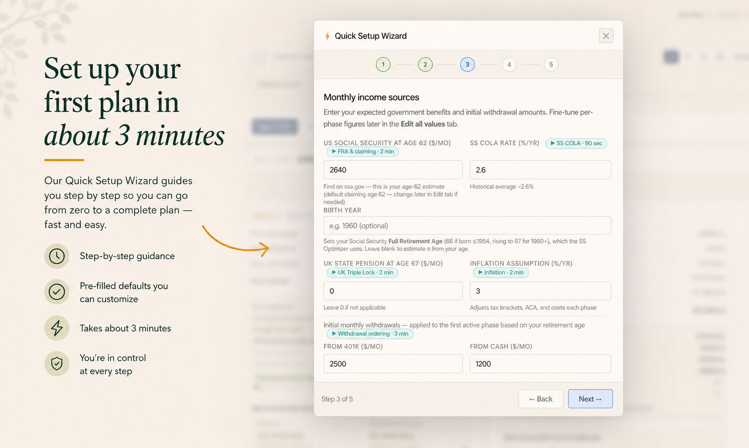Click the 'Monthly income sources' heading
Image resolution: width=749 pixels, height=448 pixels.
pyautogui.click(x=371, y=97)
